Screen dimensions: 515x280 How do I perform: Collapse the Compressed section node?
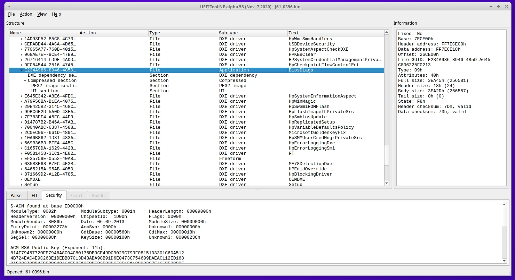click(25, 80)
